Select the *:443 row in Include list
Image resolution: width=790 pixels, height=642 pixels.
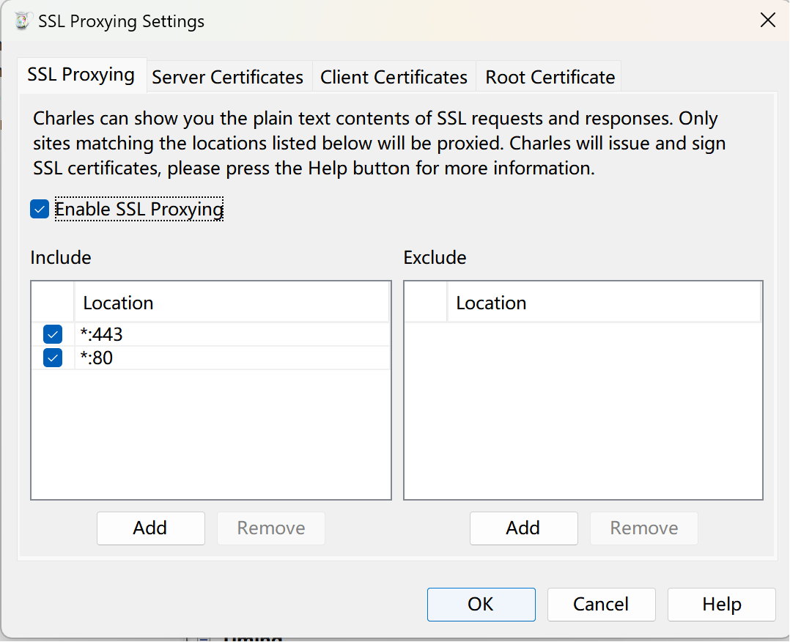[x=220, y=335]
